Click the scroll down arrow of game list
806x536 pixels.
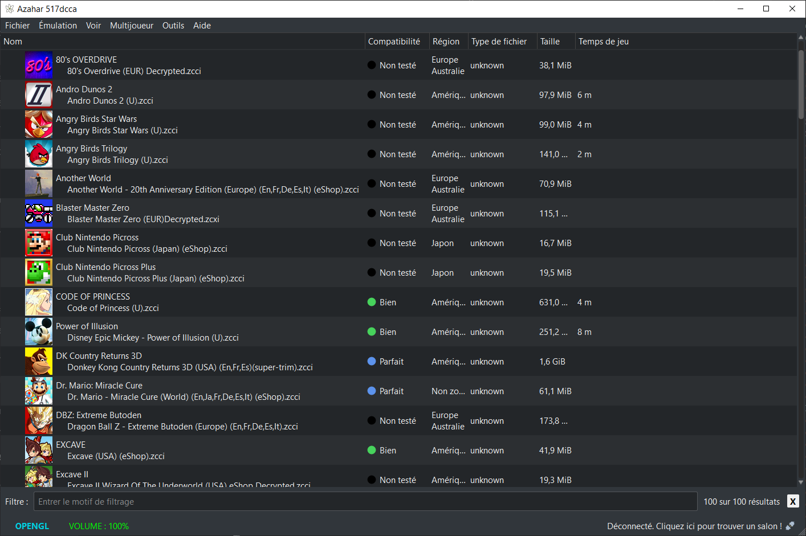801,482
